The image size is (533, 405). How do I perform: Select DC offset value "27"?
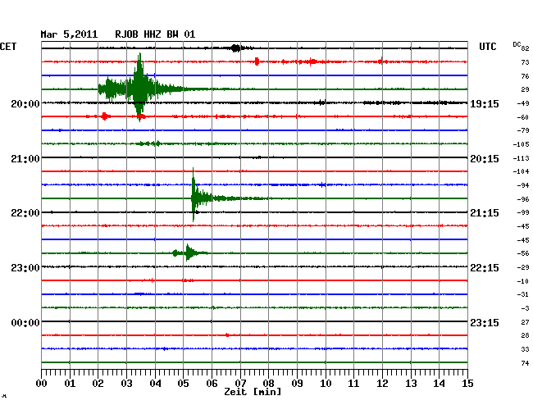[x=525, y=322]
